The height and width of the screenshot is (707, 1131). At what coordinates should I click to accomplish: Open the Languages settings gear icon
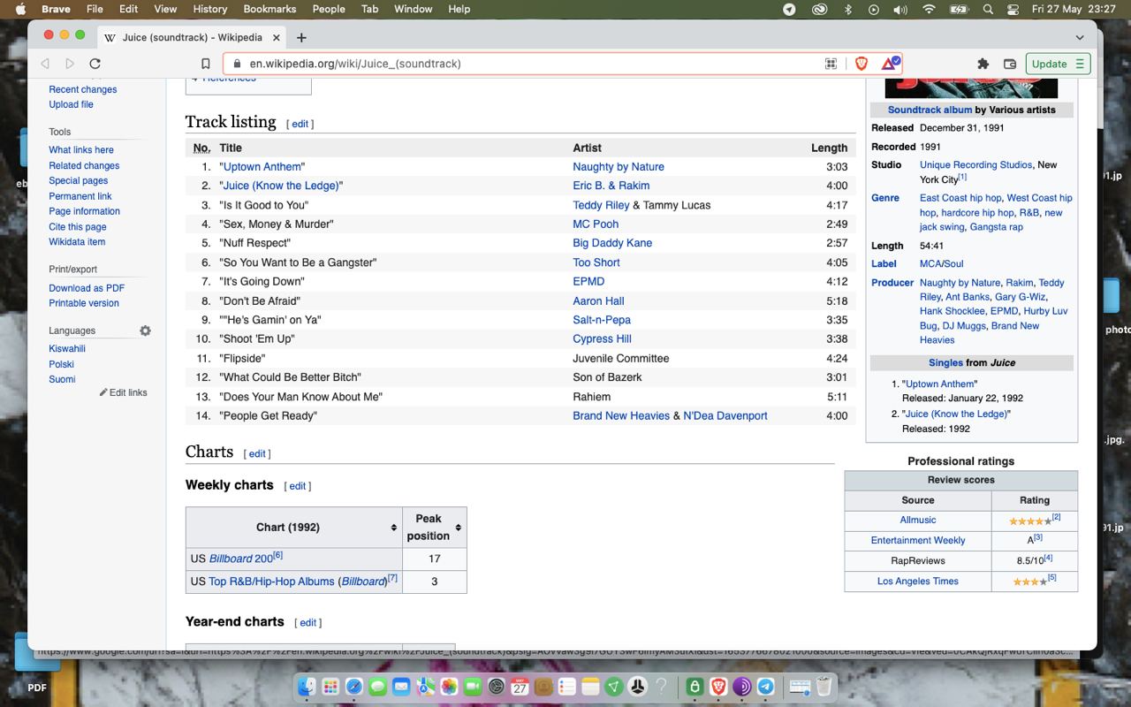tap(145, 331)
